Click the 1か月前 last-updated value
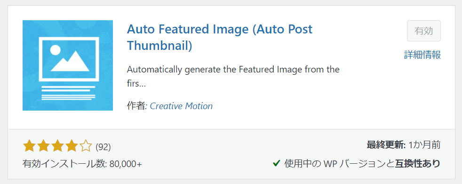462x184 pixels. pyautogui.click(x=424, y=145)
